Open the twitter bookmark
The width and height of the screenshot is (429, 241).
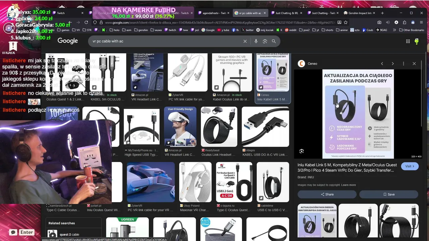[247, 30]
